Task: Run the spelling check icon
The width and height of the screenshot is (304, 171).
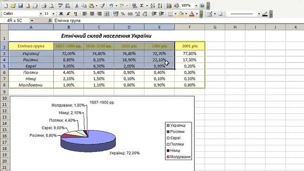Action: click(60, 6)
